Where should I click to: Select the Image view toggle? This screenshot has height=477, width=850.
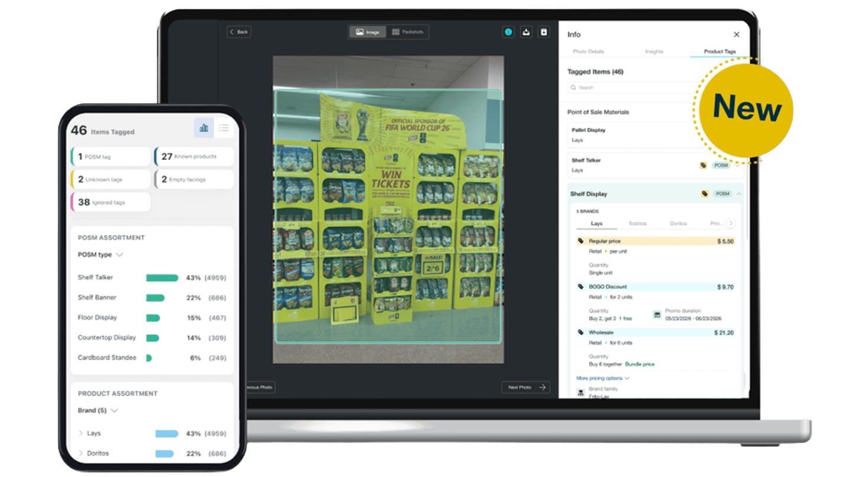click(x=368, y=32)
